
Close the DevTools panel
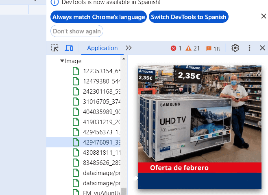coord(262,48)
